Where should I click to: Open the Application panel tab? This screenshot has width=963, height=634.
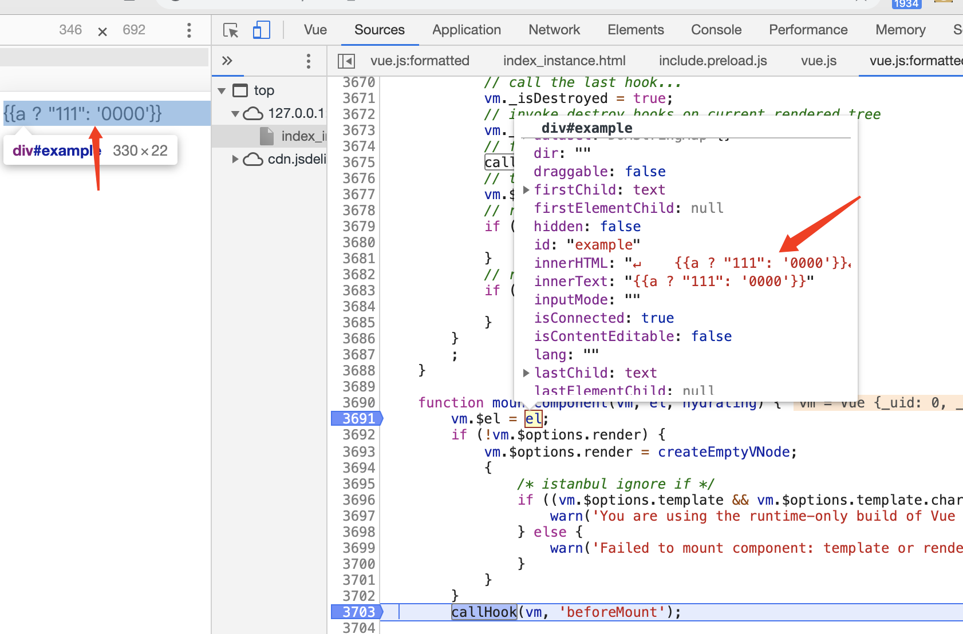tap(467, 30)
